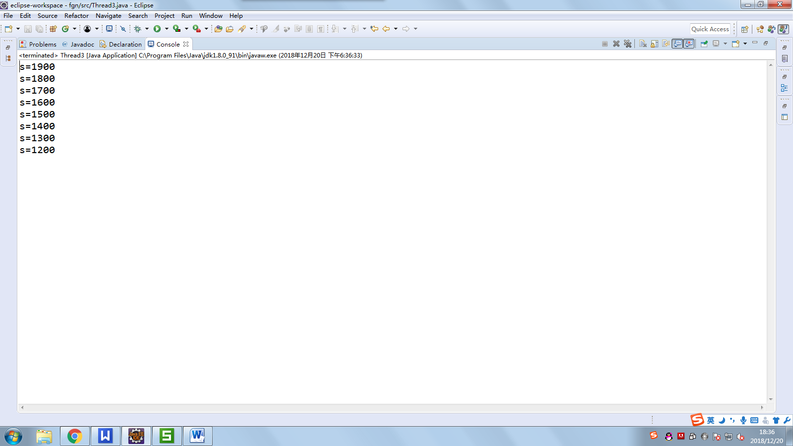Image resolution: width=793 pixels, height=446 pixels.
Task: Expand the Coverage dropdown arrow
Action: point(186,29)
